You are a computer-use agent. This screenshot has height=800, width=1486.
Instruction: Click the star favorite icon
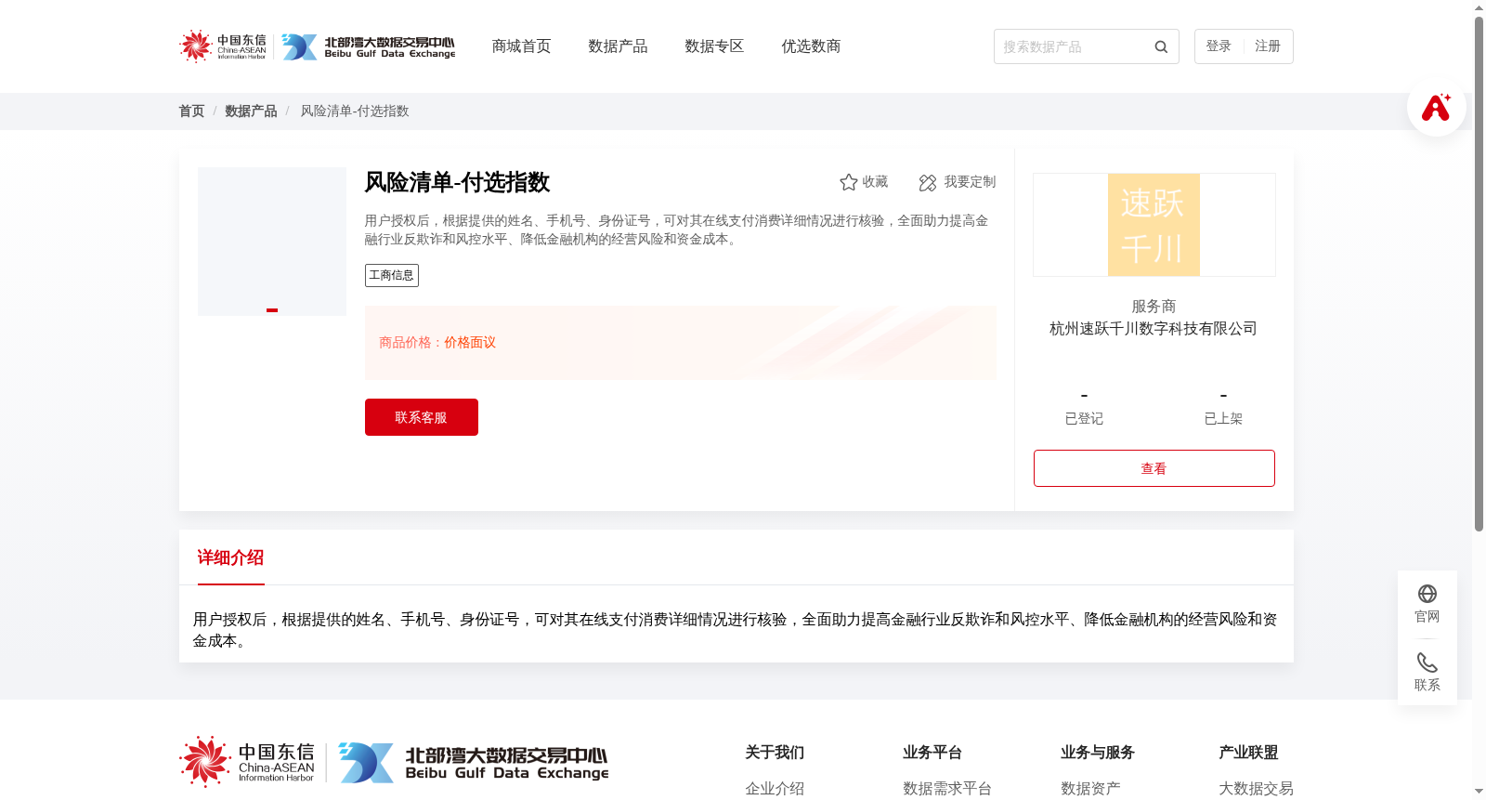848,182
